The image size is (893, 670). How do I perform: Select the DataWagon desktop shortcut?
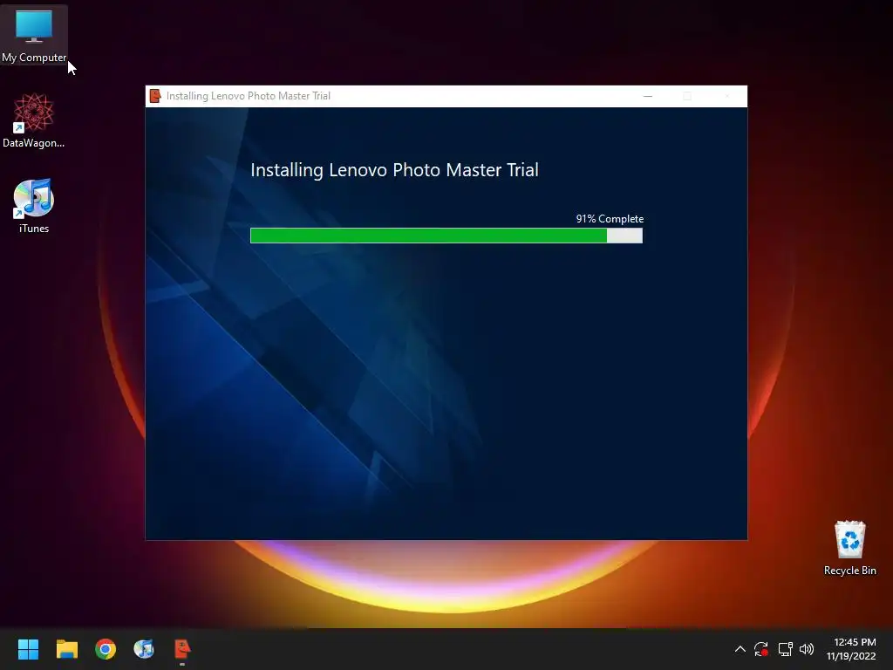(34, 120)
